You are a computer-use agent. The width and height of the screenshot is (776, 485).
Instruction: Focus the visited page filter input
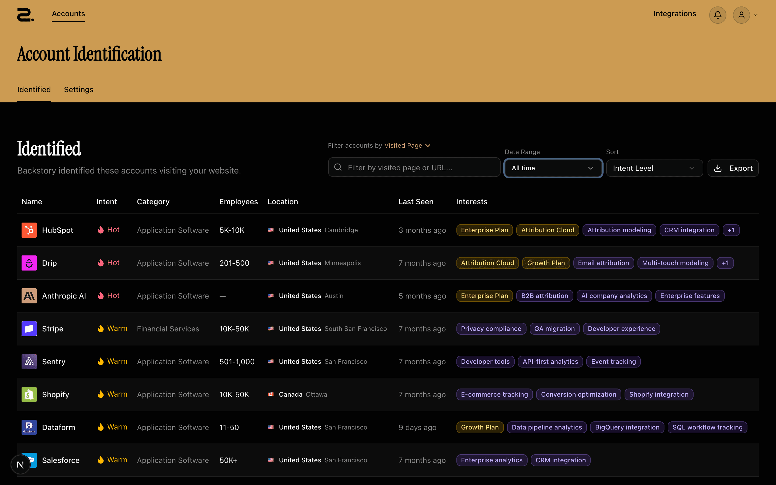414,167
